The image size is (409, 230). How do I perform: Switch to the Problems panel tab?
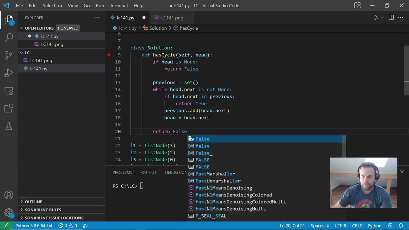122,172
